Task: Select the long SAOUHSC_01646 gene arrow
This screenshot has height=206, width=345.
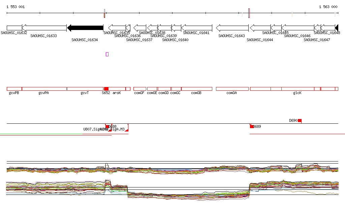Action: pyautogui.click(x=298, y=28)
